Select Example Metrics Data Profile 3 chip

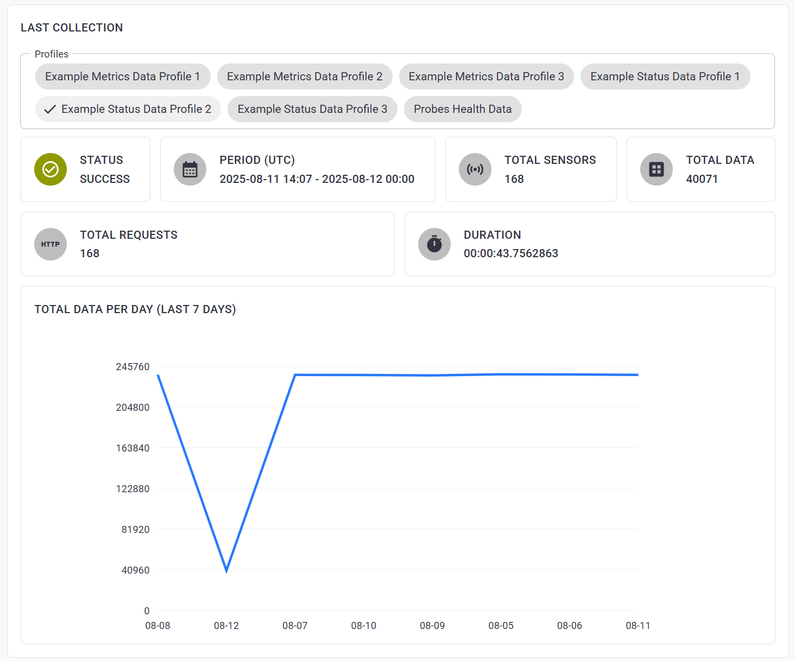point(487,77)
